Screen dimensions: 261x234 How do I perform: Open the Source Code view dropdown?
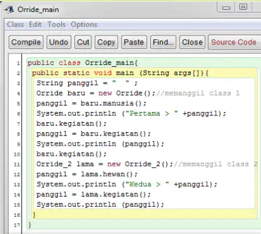click(234, 42)
